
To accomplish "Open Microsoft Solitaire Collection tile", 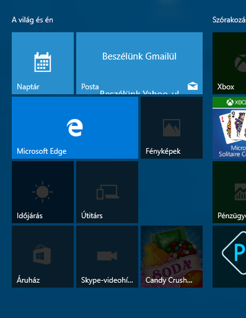I will coord(229,128).
